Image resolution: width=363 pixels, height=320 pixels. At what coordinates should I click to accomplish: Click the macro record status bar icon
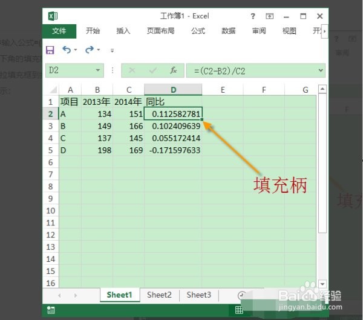pyautogui.click(x=51, y=310)
